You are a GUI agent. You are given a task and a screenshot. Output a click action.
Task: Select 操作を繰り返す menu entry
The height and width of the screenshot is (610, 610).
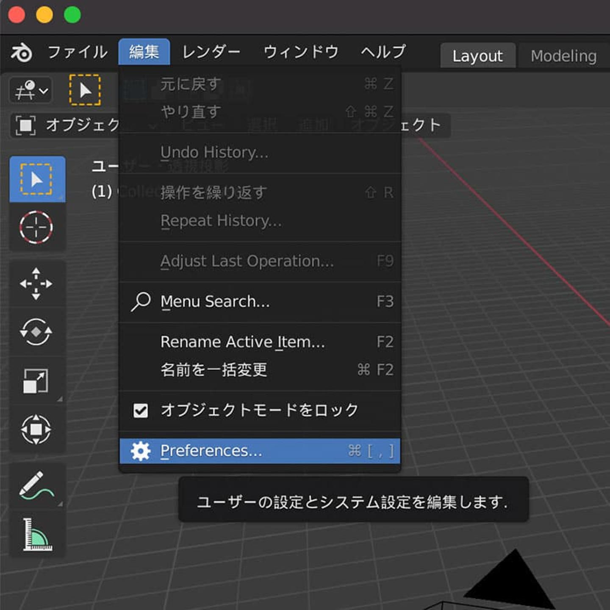(x=260, y=193)
